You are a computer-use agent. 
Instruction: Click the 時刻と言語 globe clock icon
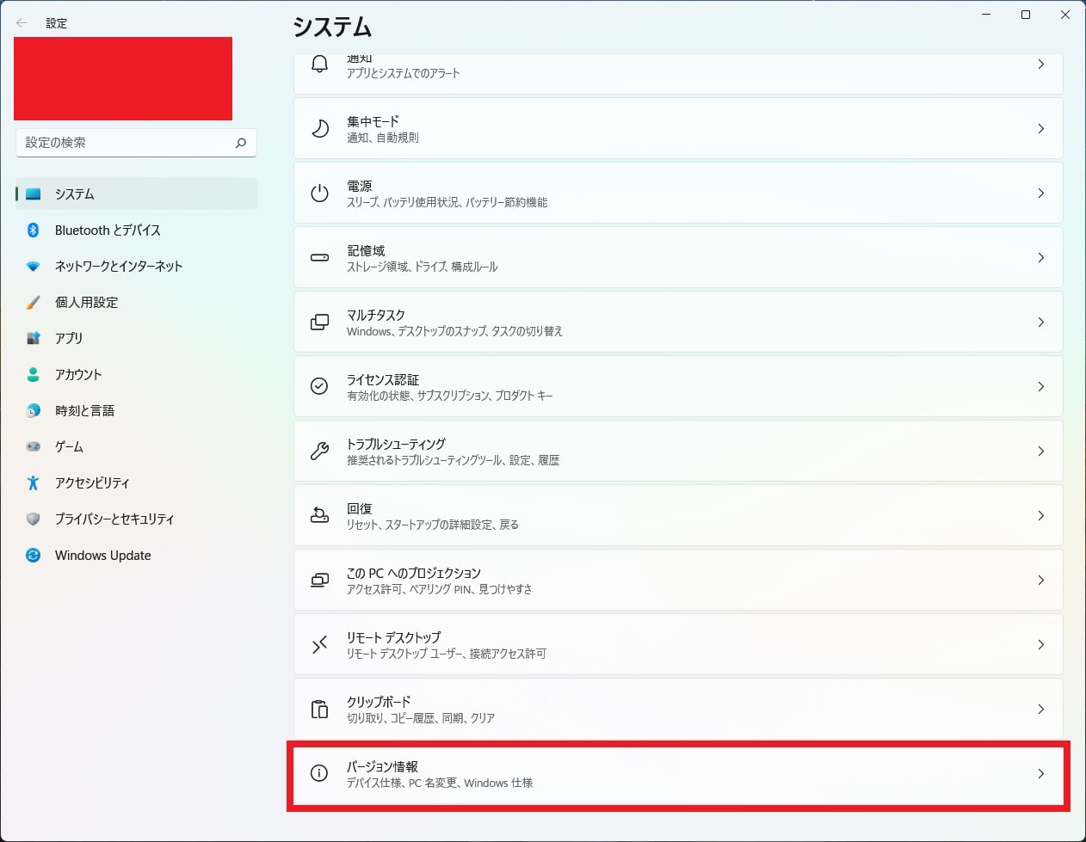pyautogui.click(x=34, y=411)
